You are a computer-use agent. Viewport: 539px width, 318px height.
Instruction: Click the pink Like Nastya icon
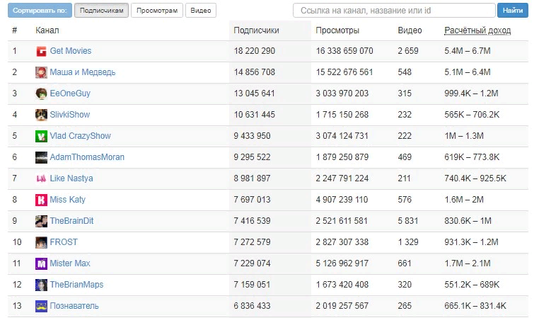(x=41, y=178)
